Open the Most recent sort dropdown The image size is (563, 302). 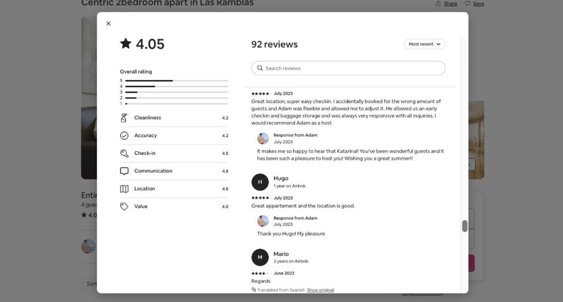(424, 44)
